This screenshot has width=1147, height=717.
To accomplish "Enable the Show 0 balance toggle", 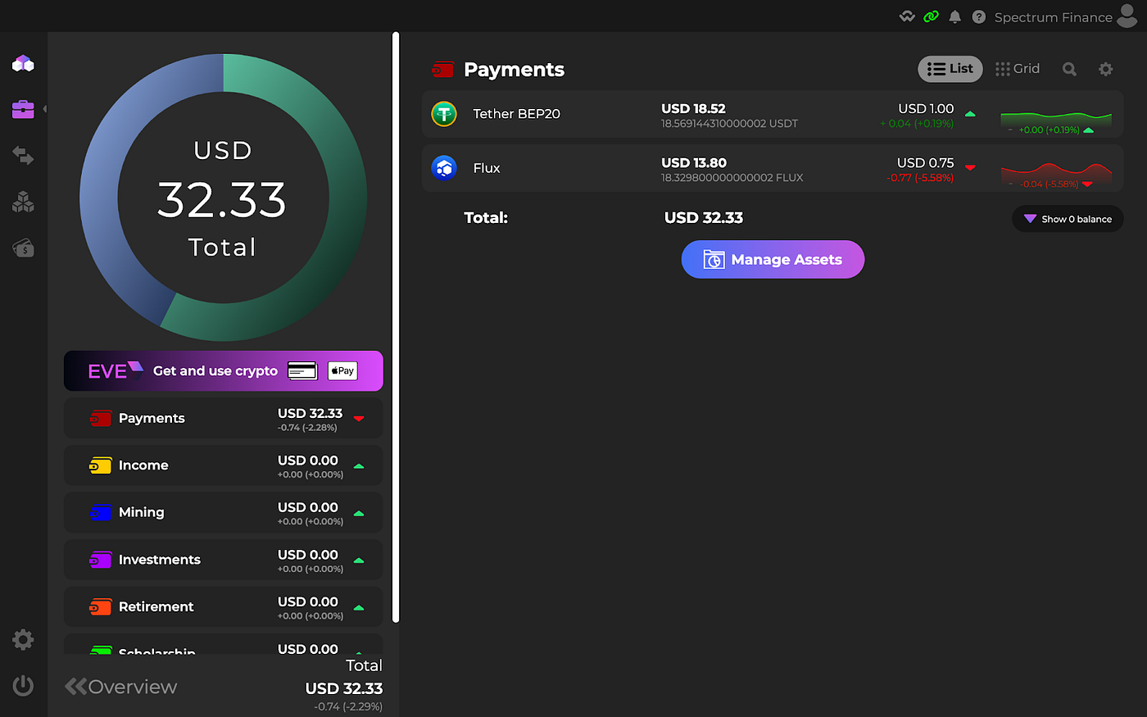I will pos(1068,219).
